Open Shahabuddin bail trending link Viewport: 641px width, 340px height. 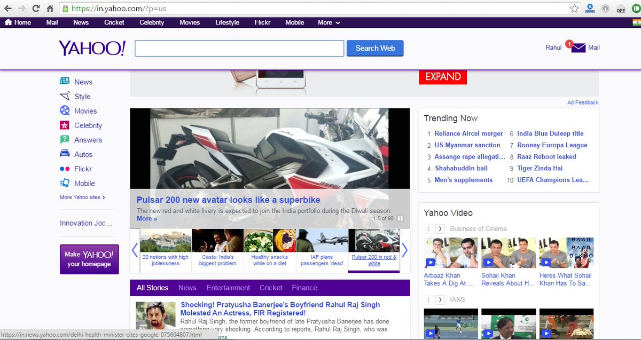461,168
